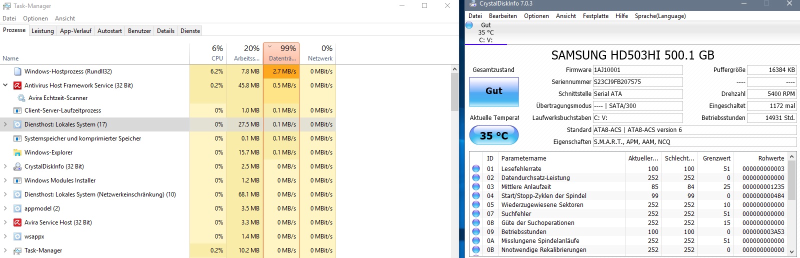Click Diensthost: Lokales System (17) gear icon

click(x=17, y=124)
